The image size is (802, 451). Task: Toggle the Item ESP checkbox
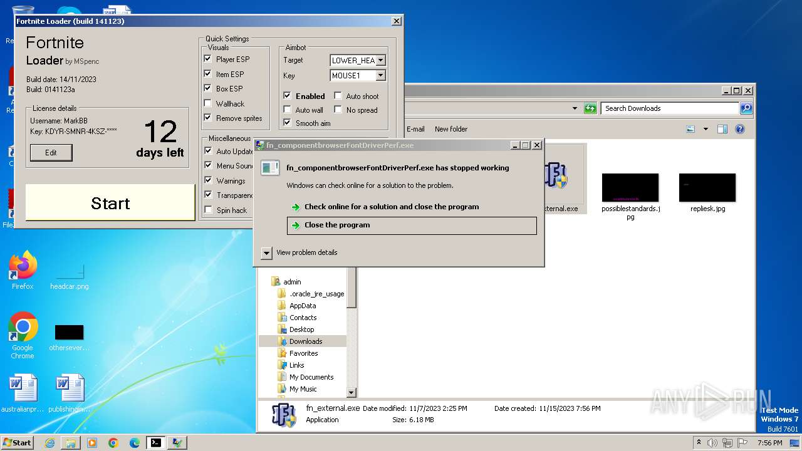coord(208,74)
